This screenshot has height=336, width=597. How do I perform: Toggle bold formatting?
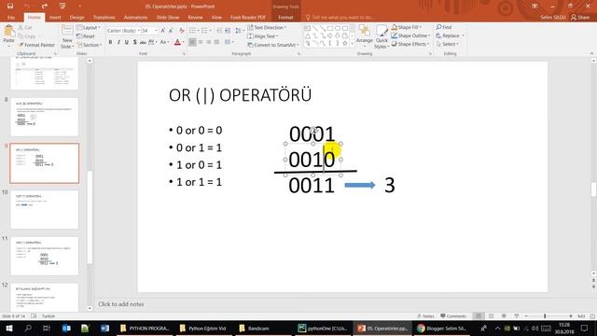coord(110,42)
